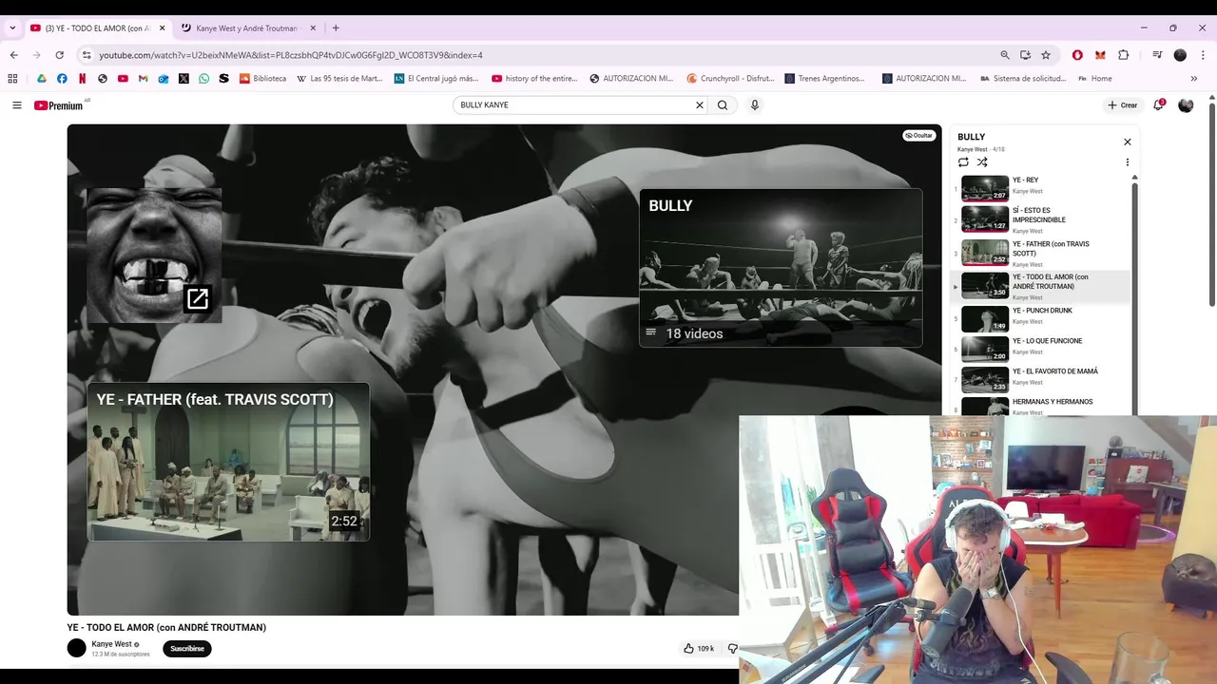Viewport: 1217px width, 684px height.
Task: Play YE - FATHER (con TRAVIS SCOTT) playlist item
Action: (1042, 253)
